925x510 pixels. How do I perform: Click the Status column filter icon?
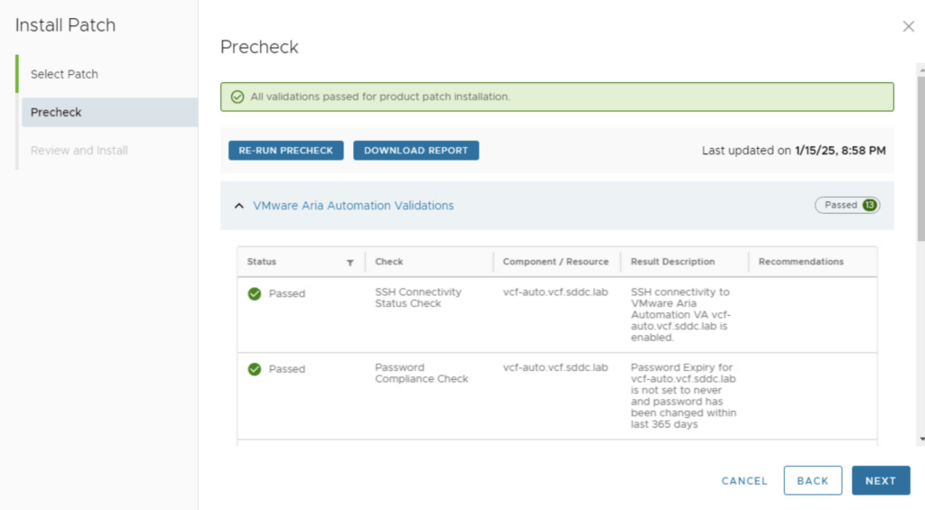pos(350,263)
